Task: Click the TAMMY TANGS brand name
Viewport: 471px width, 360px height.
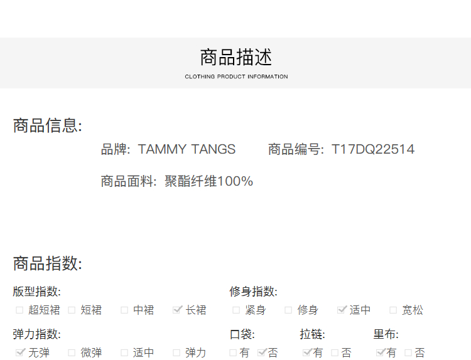Action: click(x=187, y=149)
